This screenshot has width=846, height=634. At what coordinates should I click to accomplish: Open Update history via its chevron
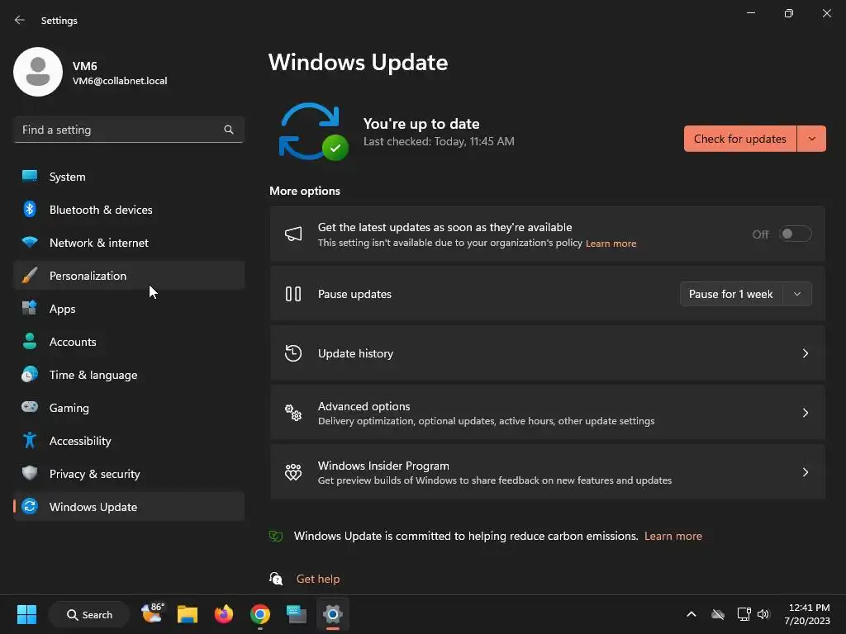[x=805, y=353]
